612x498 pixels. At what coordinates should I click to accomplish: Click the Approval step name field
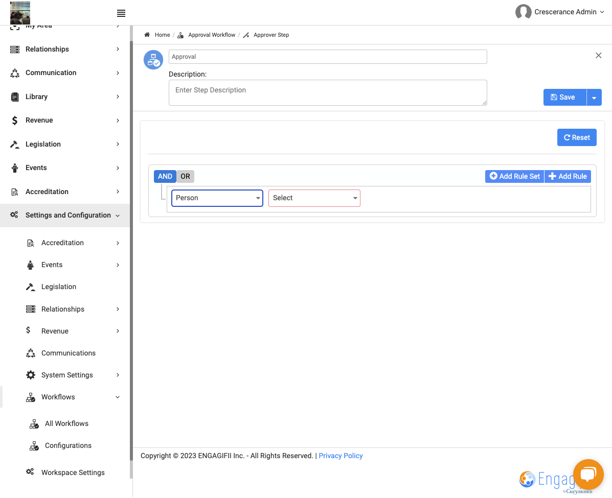click(328, 57)
